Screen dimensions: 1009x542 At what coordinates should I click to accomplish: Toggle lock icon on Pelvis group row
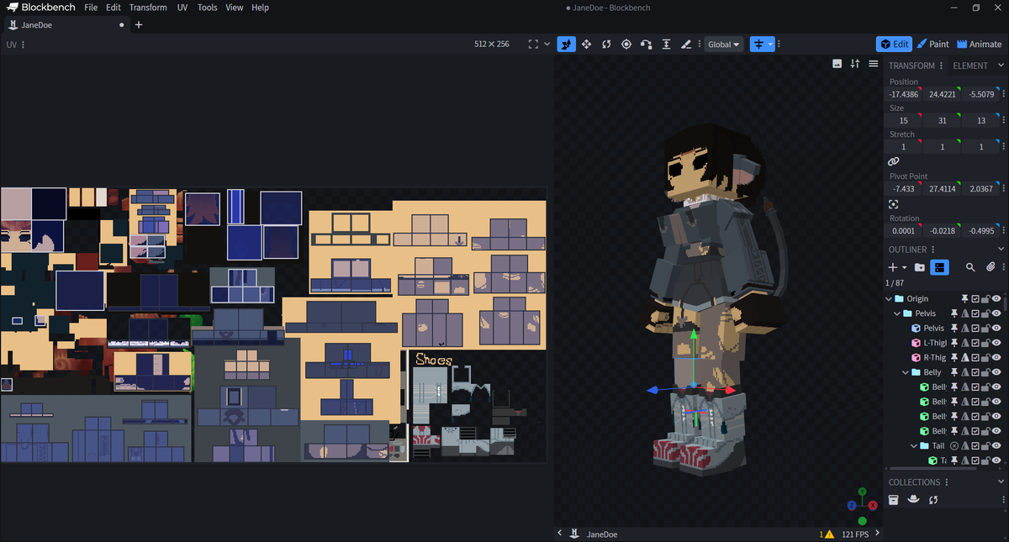[986, 313]
